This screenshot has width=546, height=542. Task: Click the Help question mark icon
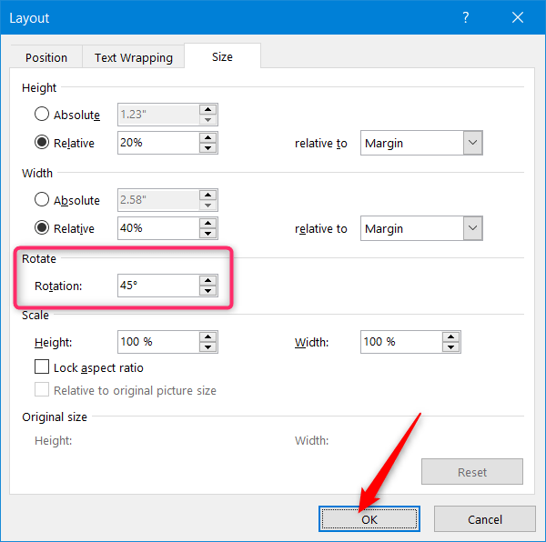pyautogui.click(x=466, y=17)
